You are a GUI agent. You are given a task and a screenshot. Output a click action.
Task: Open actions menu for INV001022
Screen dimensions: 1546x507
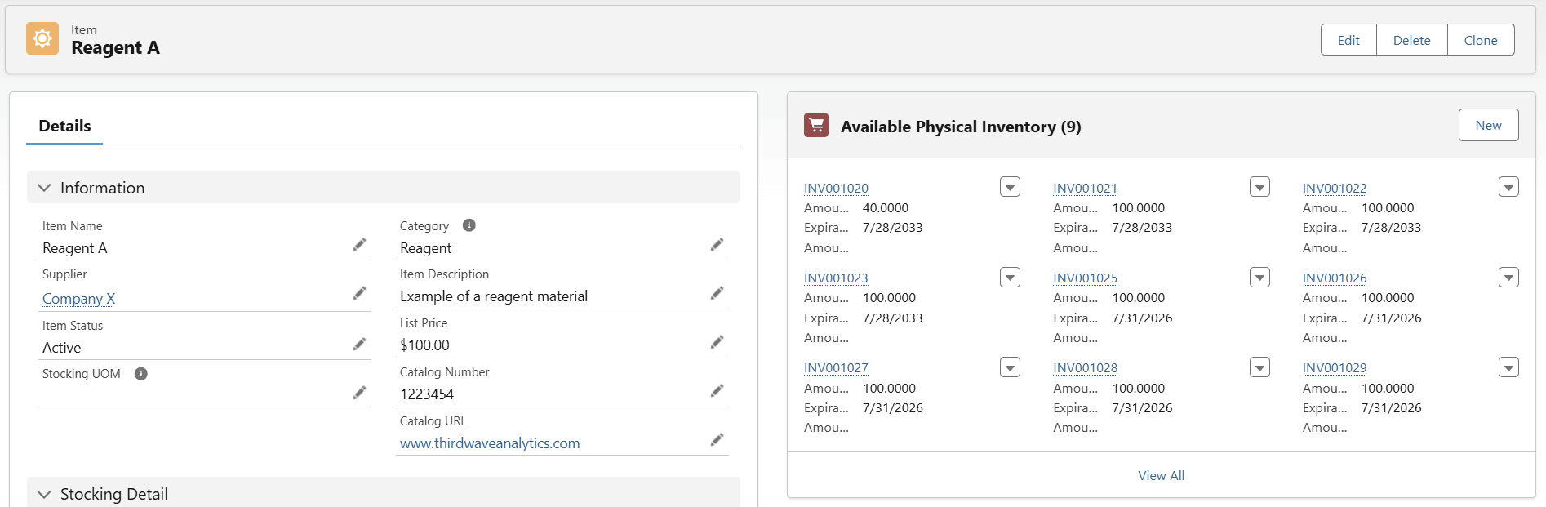1509,188
